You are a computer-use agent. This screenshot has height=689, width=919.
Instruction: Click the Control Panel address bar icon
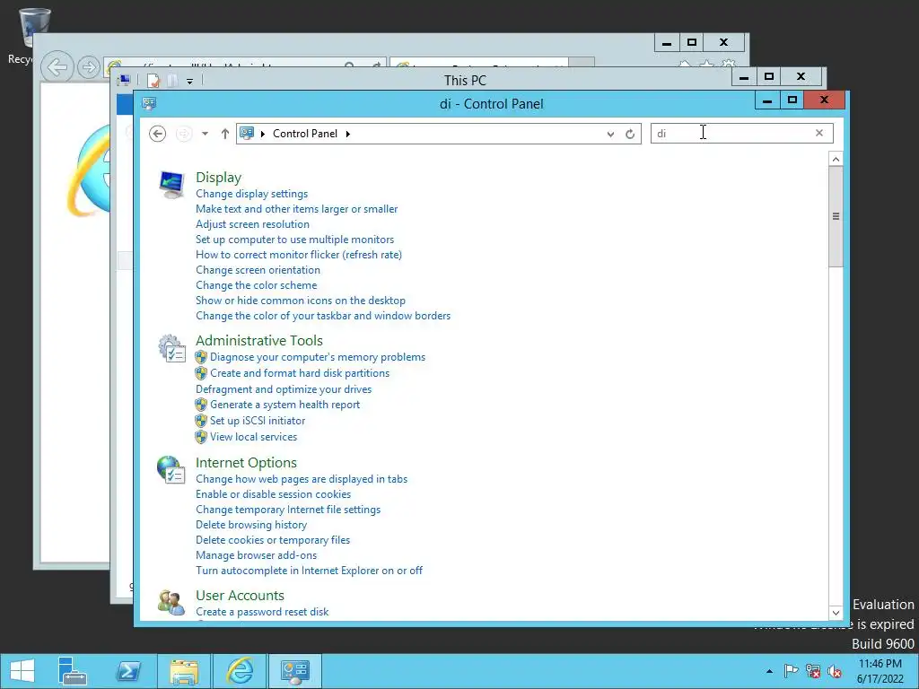click(247, 133)
